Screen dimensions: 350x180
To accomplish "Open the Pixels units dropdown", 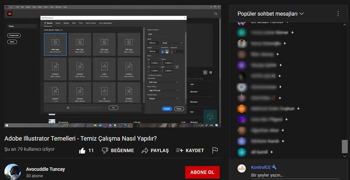I will (x=172, y=43).
